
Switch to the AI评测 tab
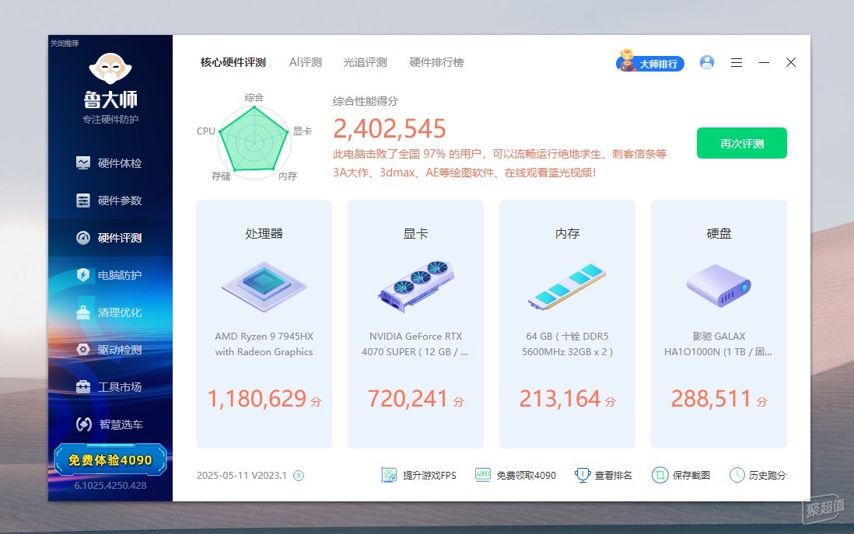306,63
